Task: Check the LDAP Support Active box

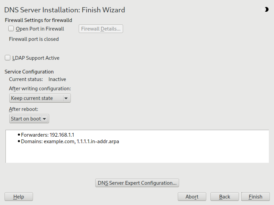Action: click(8, 58)
